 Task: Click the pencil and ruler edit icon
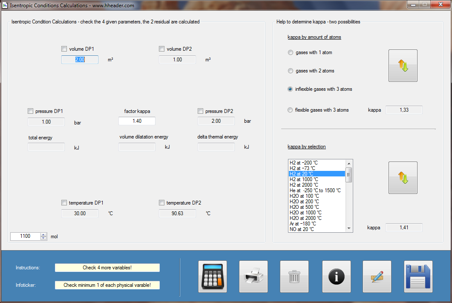[x=377, y=277]
